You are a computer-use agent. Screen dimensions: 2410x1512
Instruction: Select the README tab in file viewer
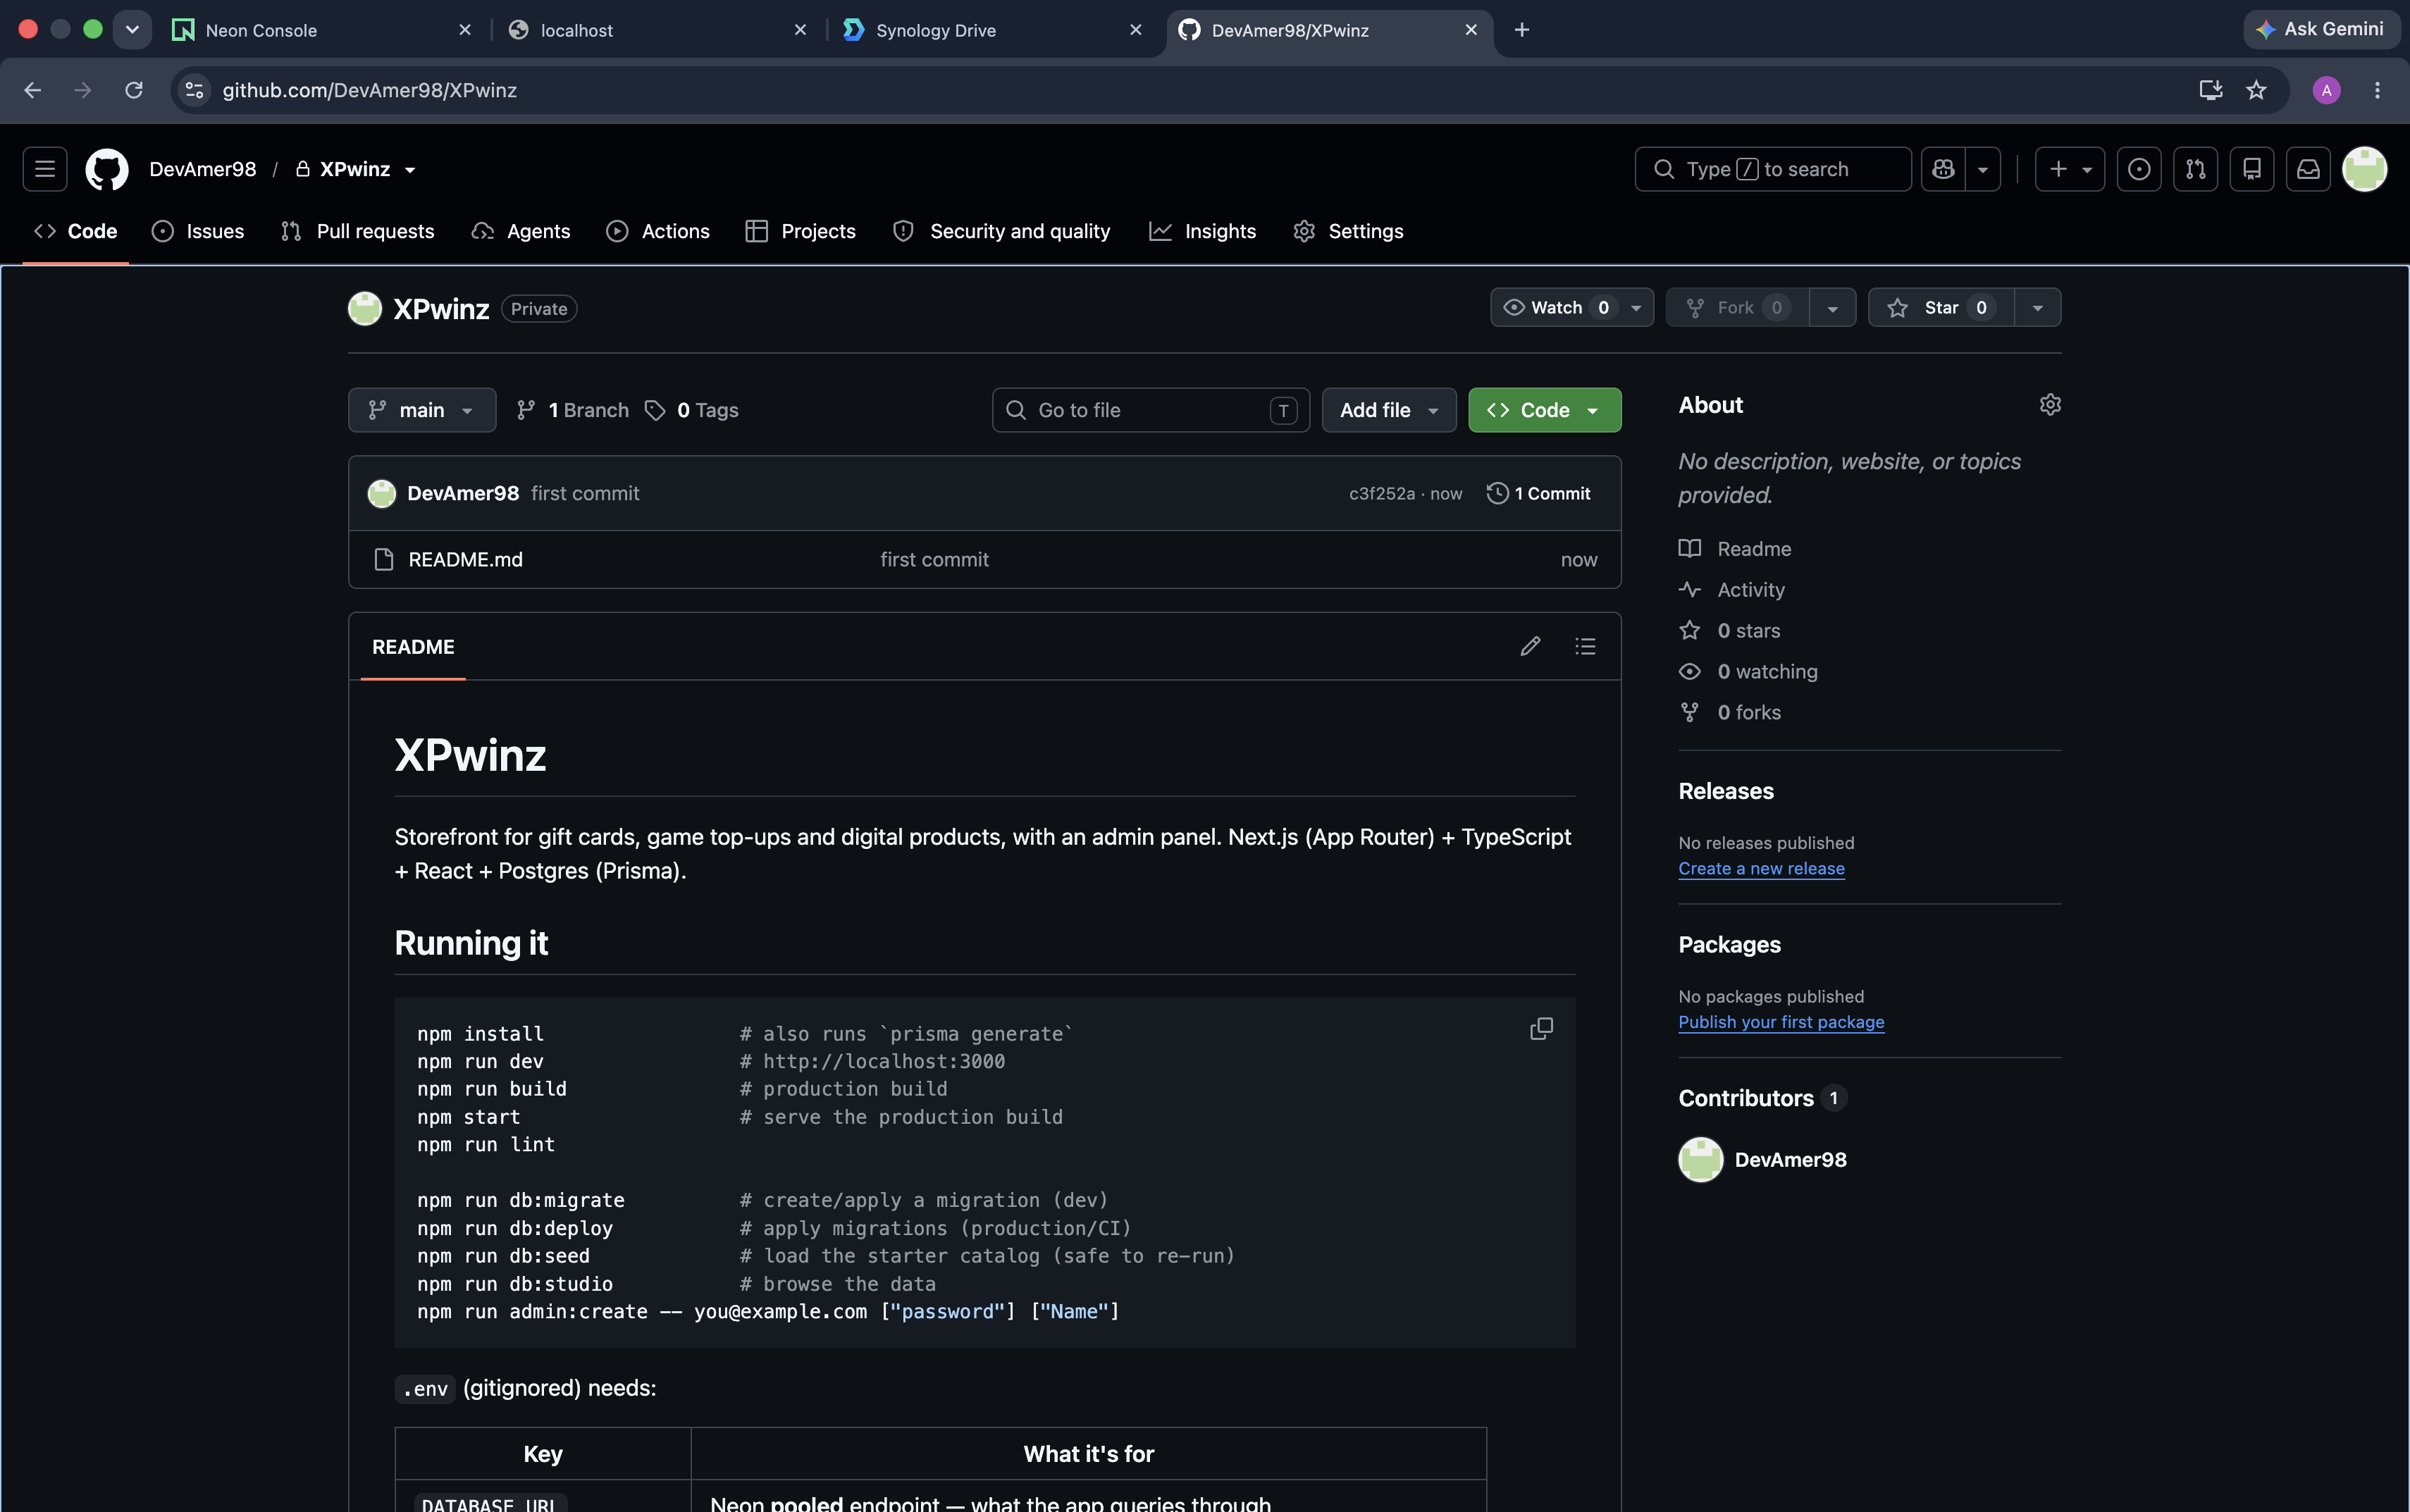tap(413, 646)
